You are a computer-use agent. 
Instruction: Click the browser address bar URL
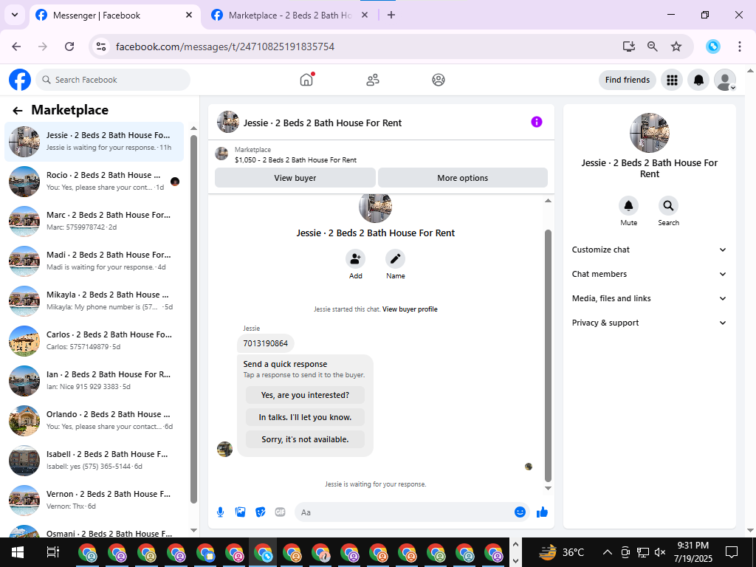[x=225, y=47]
